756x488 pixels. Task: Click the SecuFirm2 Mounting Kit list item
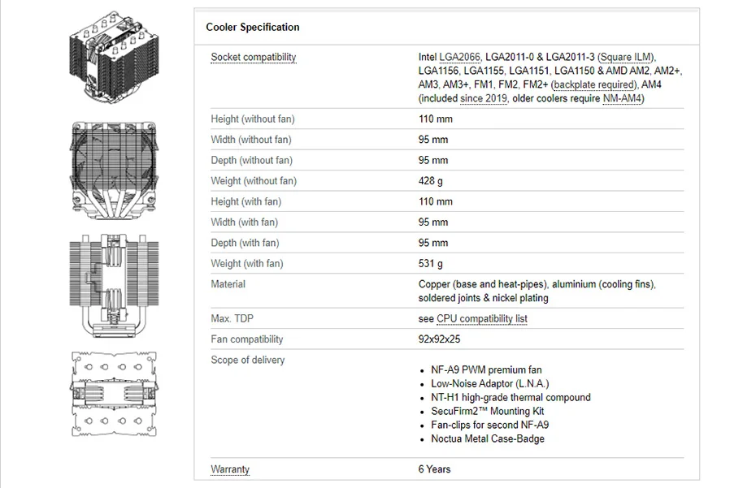click(488, 412)
